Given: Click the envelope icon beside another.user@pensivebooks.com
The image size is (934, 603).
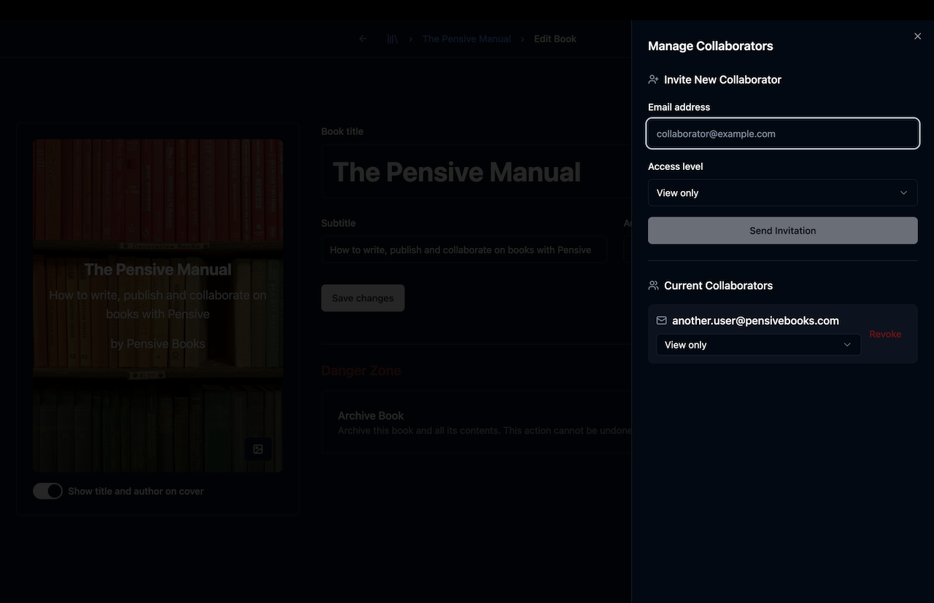Looking at the screenshot, I should point(662,320).
